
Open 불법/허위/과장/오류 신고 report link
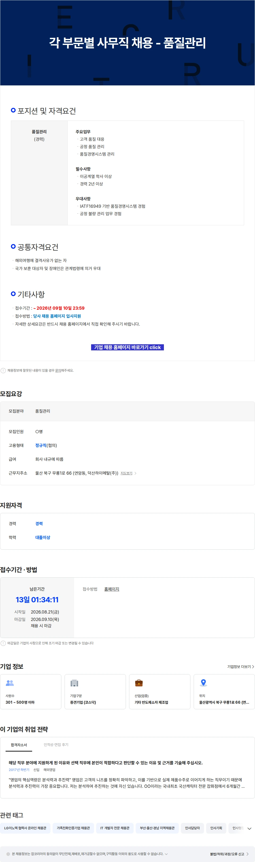(x=229, y=854)
